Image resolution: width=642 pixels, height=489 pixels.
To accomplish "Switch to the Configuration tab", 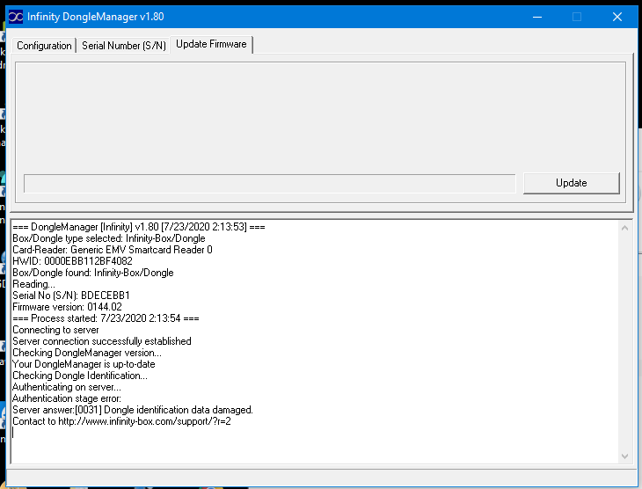I will [x=44, y=46].
